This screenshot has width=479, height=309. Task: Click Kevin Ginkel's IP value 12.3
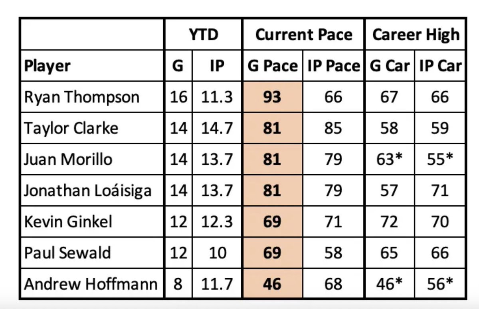pyautogui.click(x=217, y=221)
